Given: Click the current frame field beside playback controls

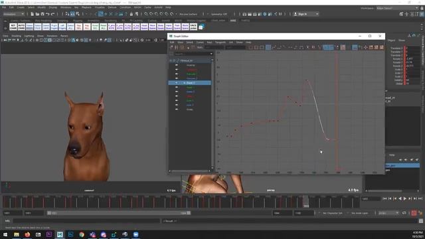Looking at the screenshot, I should [371, 199].
